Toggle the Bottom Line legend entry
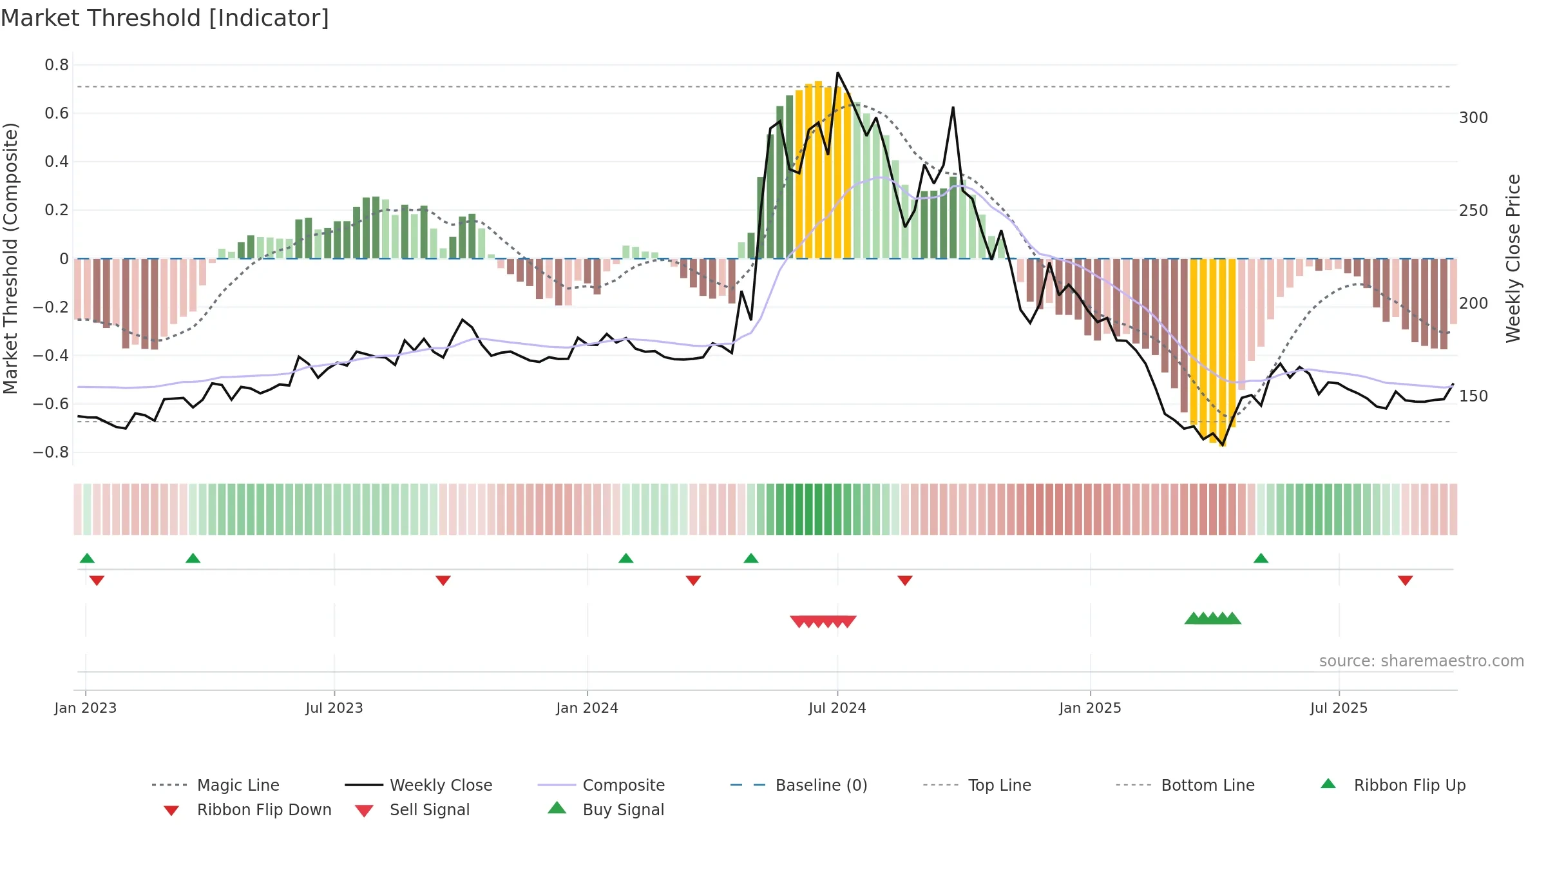 [1185, 785]
